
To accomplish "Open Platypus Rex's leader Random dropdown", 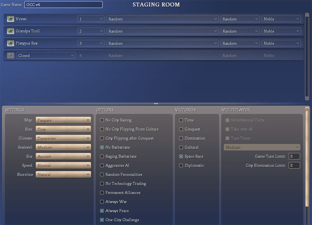I will (x=240, y=43).
